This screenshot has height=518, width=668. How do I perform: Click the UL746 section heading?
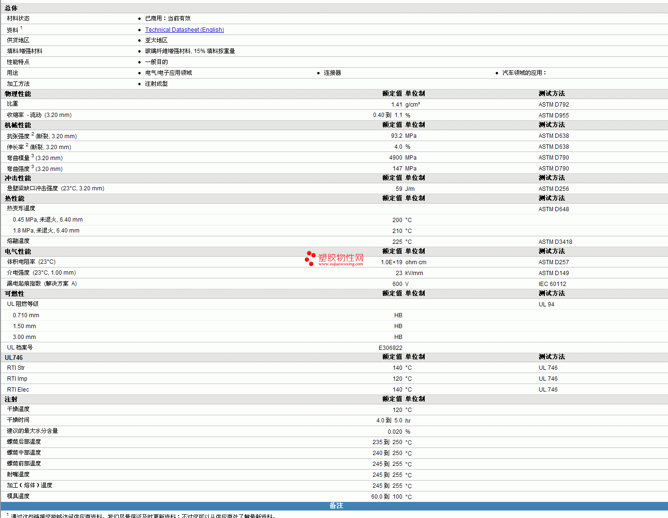[x=14, y=357]
